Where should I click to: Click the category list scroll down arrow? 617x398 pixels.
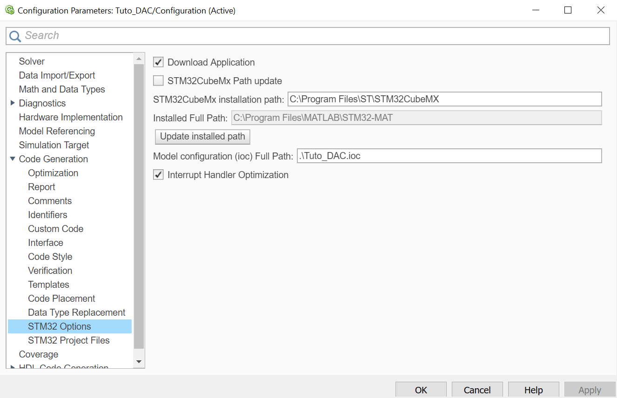click(139, 361)
